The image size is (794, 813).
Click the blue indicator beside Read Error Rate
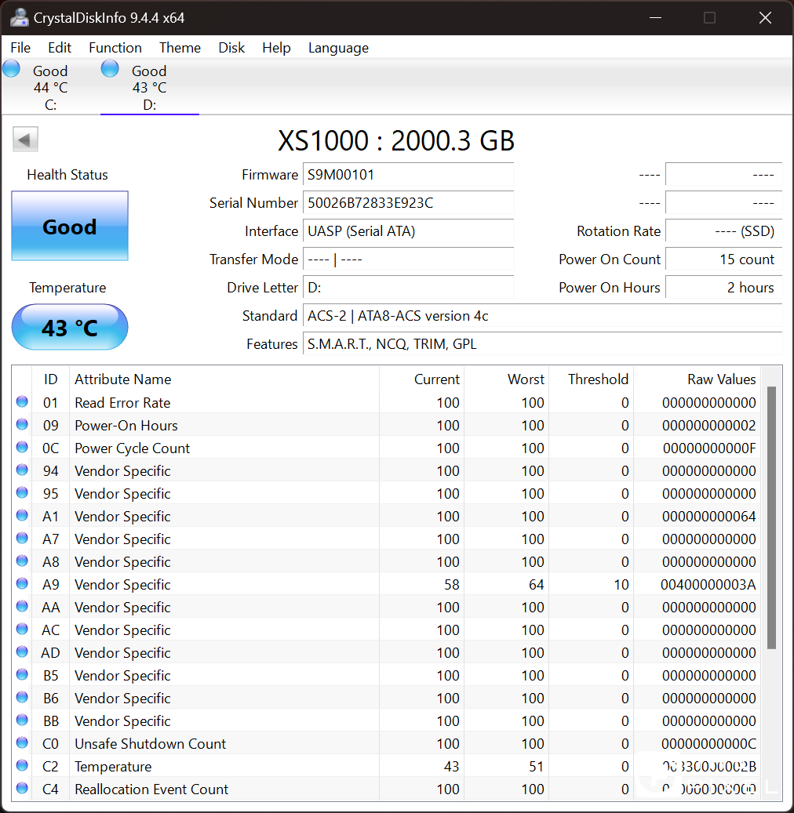(22, 401)
